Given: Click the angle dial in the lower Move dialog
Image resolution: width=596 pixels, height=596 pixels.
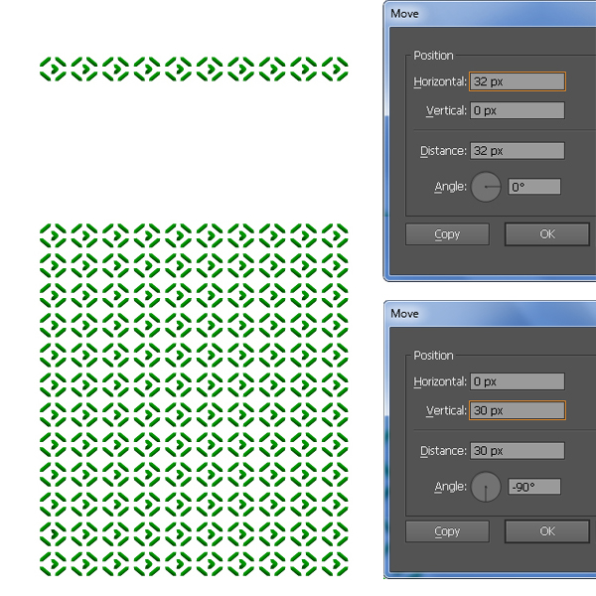Looking at the screenshot, I should tap(486, 487).
